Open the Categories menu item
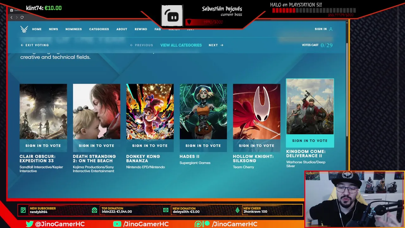The width and height of the screenshot is (405, 228). click(x=99, y=29)
